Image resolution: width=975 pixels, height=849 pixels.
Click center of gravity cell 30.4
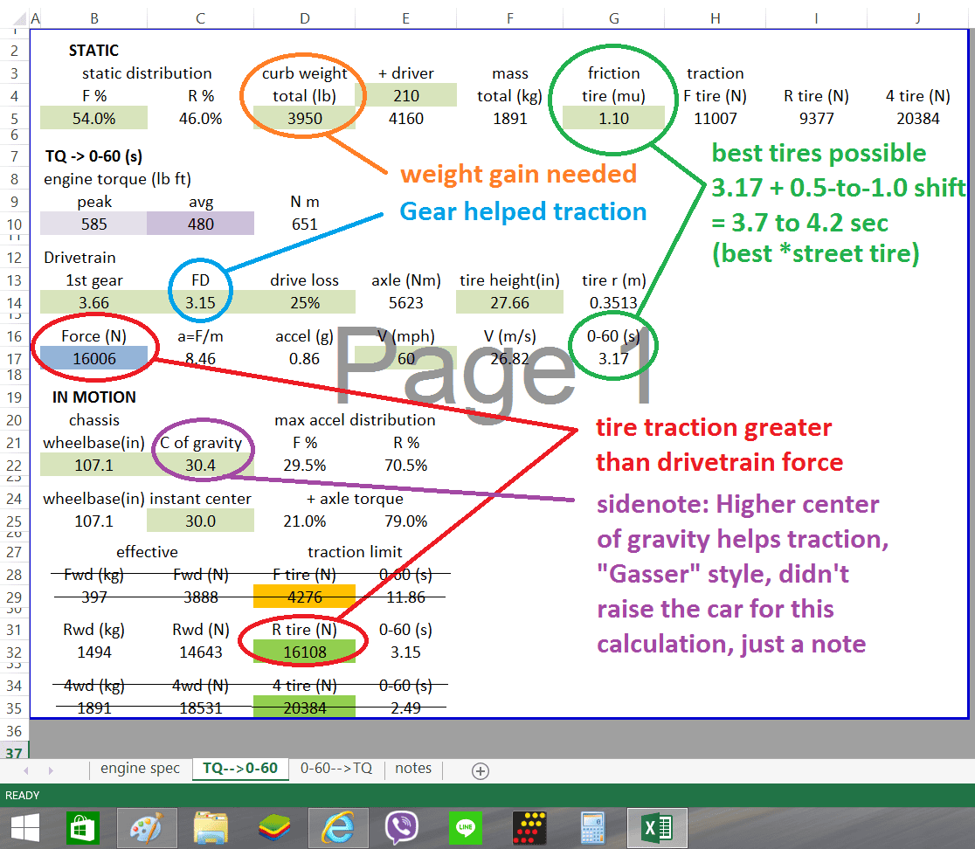200,465
